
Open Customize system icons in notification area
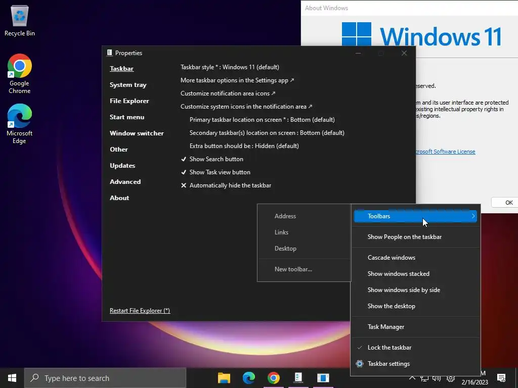[246, 107]
